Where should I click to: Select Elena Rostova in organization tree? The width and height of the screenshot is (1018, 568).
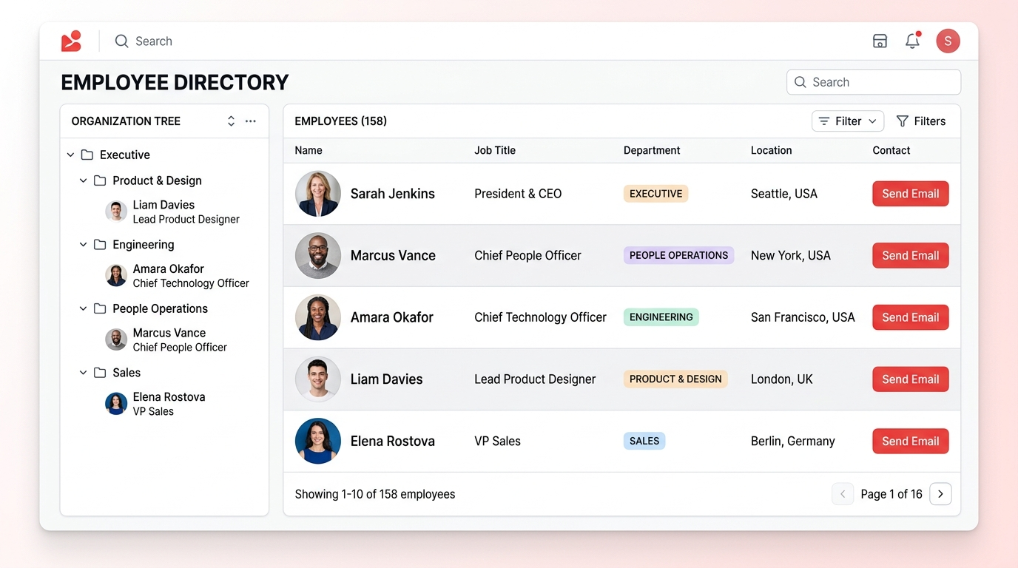click(x=156, y=404)
